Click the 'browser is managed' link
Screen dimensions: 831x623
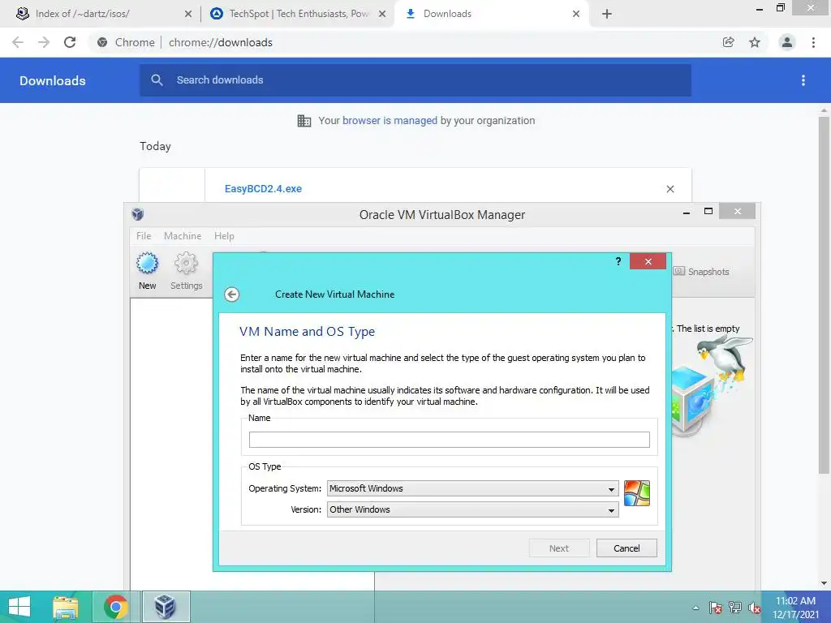coord(390,121)
